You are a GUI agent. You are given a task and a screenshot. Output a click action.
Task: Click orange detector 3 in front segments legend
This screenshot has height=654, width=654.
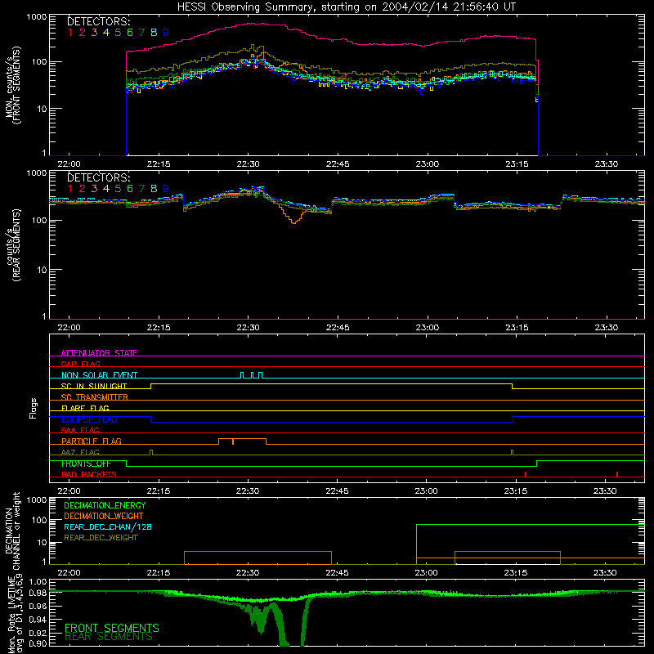pos(94,33)
